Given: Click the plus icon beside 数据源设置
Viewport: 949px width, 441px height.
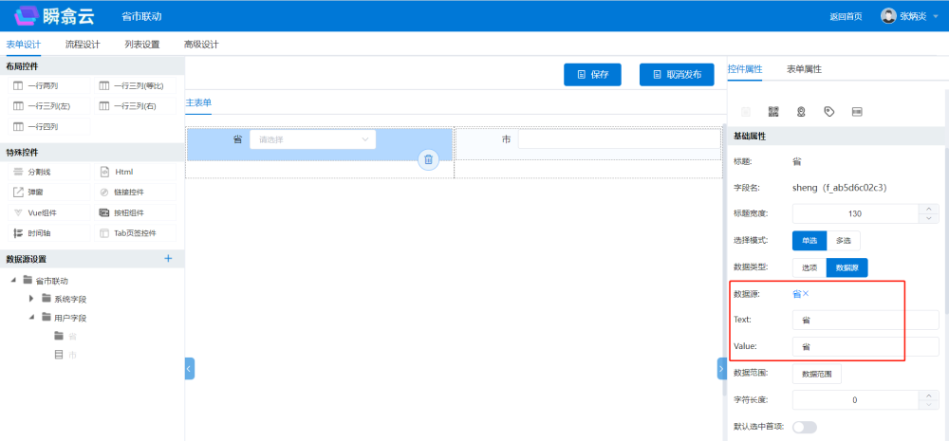Looking at the screenshot, I should coord(168,258).
